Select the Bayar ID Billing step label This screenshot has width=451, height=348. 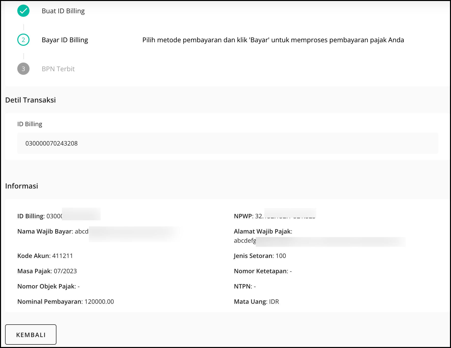[x=65, y=40]
